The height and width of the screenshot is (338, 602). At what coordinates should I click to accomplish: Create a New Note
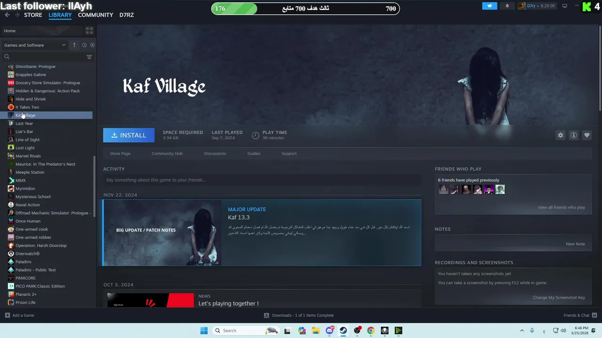click(575, 244)
